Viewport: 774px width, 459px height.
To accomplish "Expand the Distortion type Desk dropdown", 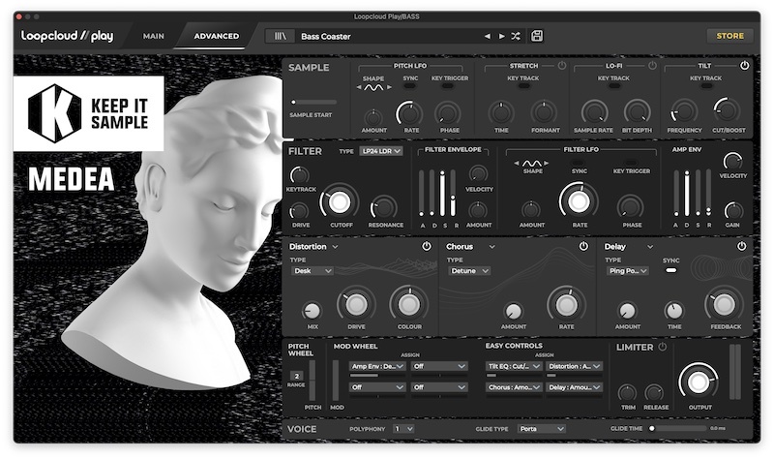I will (312, 271).
